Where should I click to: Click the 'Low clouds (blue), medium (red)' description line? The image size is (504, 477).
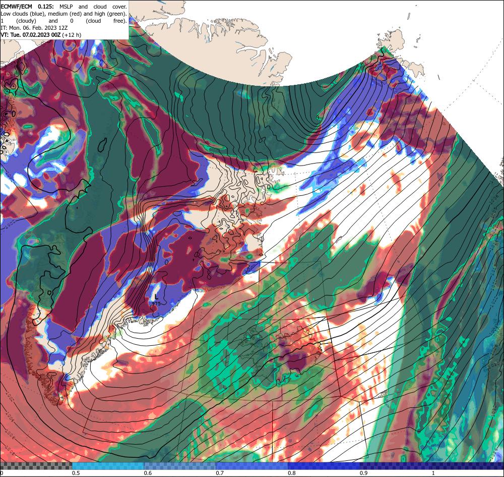(x=64, y=14)
